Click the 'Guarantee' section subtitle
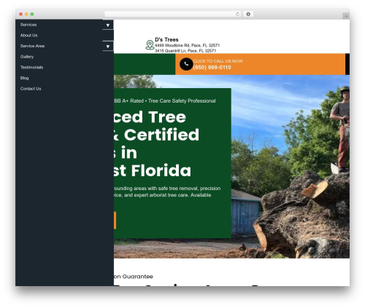 (x=138, y=277)
